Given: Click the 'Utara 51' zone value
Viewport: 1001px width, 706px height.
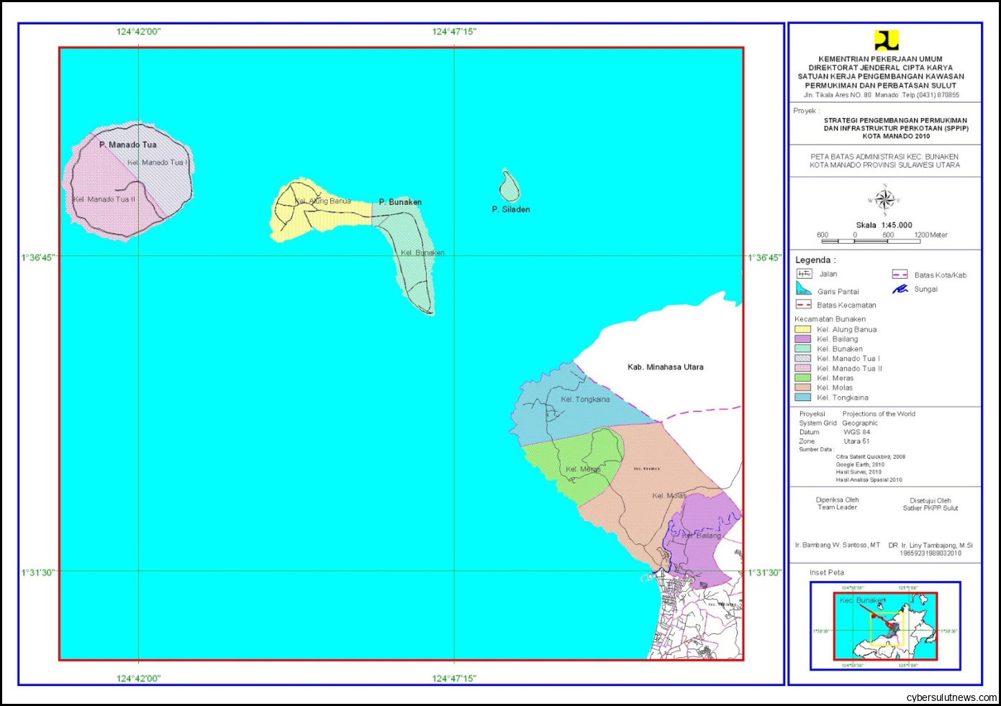Looking at the screenshot, I should pyautogui.click(x=856, y=441).
